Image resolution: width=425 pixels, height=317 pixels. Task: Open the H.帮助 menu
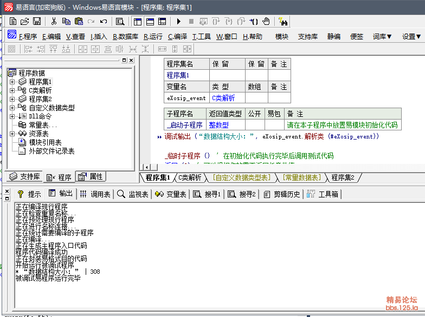coord(253,37)
